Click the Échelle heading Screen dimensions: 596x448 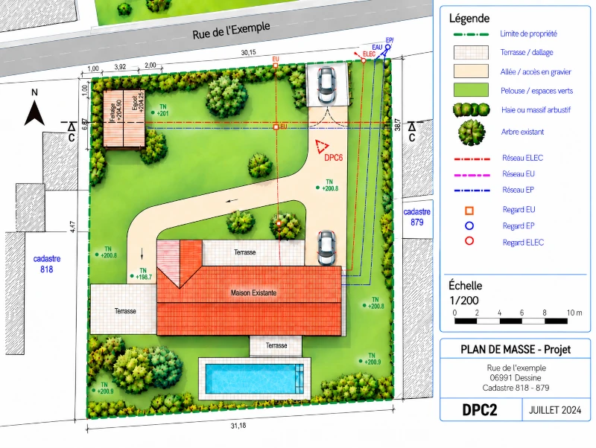[x=465, y=286]
